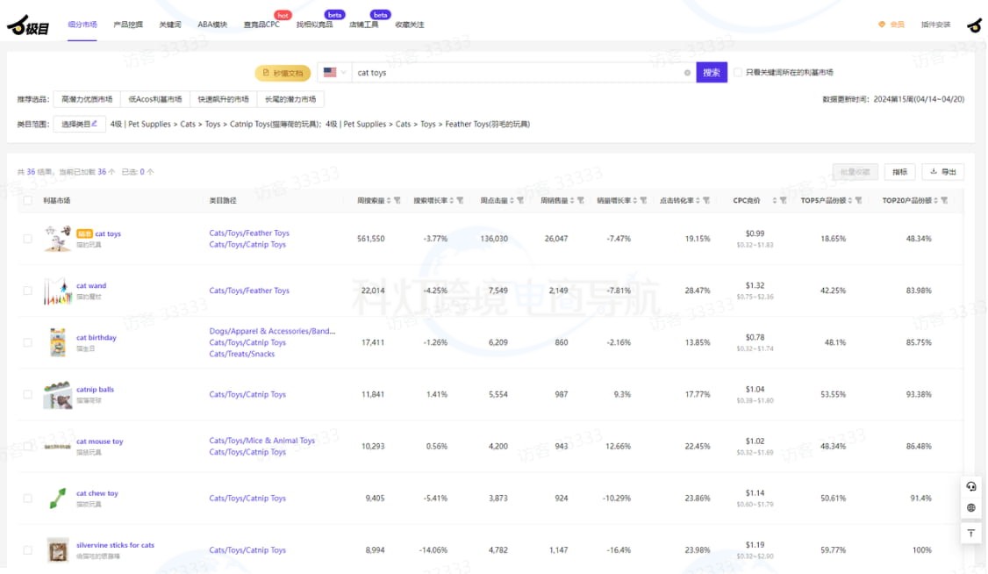The width and height of the screenshot is (988, 574).
Task: Open the filter icon for CPC竞价 column
Action: pos(783,201)
